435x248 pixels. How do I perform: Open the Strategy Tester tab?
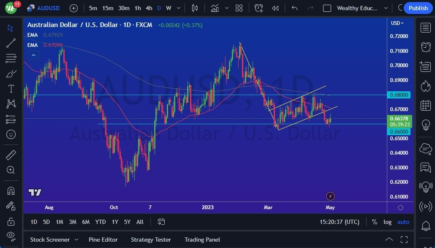pyautogui.click(x=151, y=240)
